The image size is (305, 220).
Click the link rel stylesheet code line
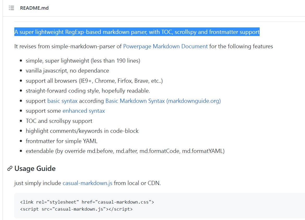coord(87,202)
